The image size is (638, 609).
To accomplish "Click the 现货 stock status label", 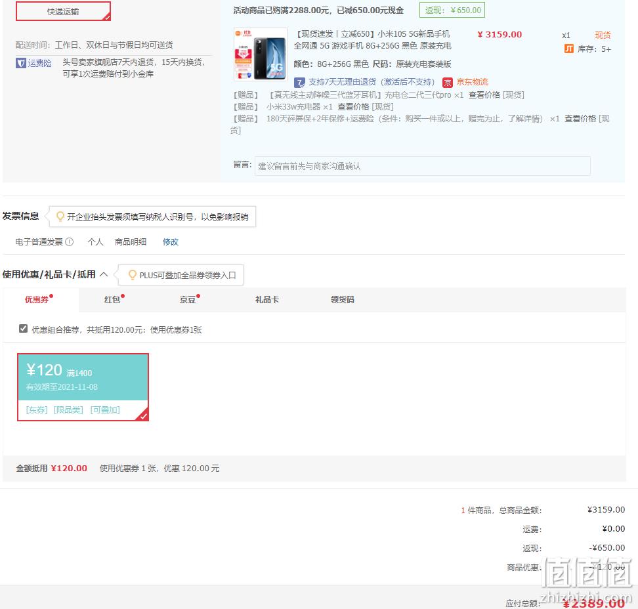I will [603, 35].
